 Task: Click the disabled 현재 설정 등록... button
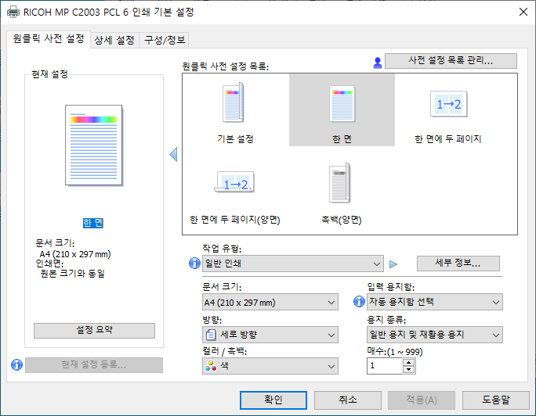coord(94,365)
